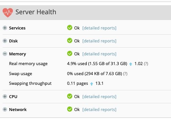Image resolution: width=171 pixels, height=123 pixels.
Task: Click the Server Health heart icon
Action: click(x=8, y=13)
